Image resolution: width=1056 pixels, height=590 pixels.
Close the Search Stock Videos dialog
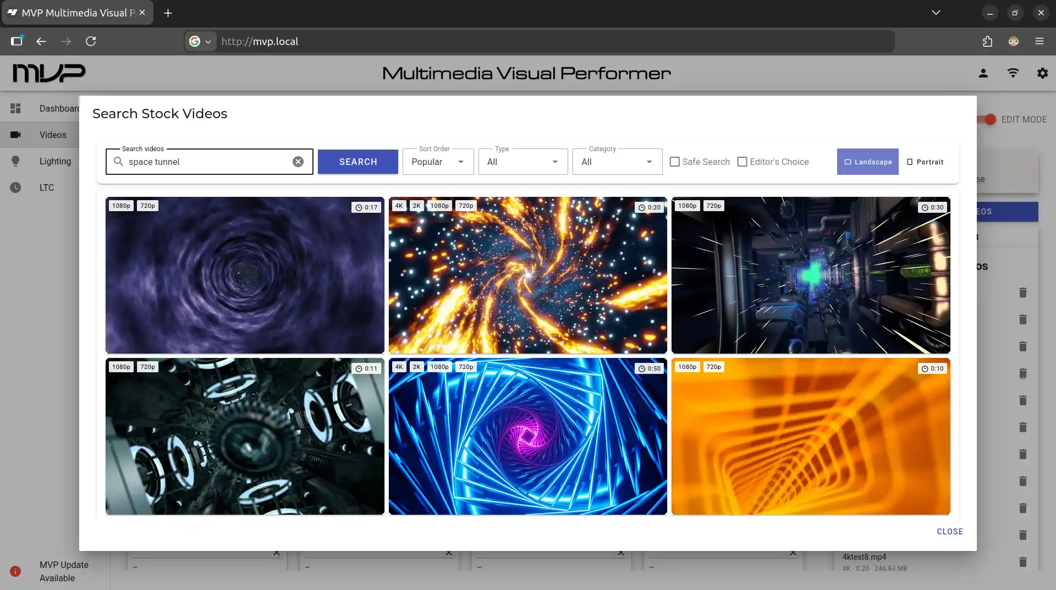tap(949, 532)
